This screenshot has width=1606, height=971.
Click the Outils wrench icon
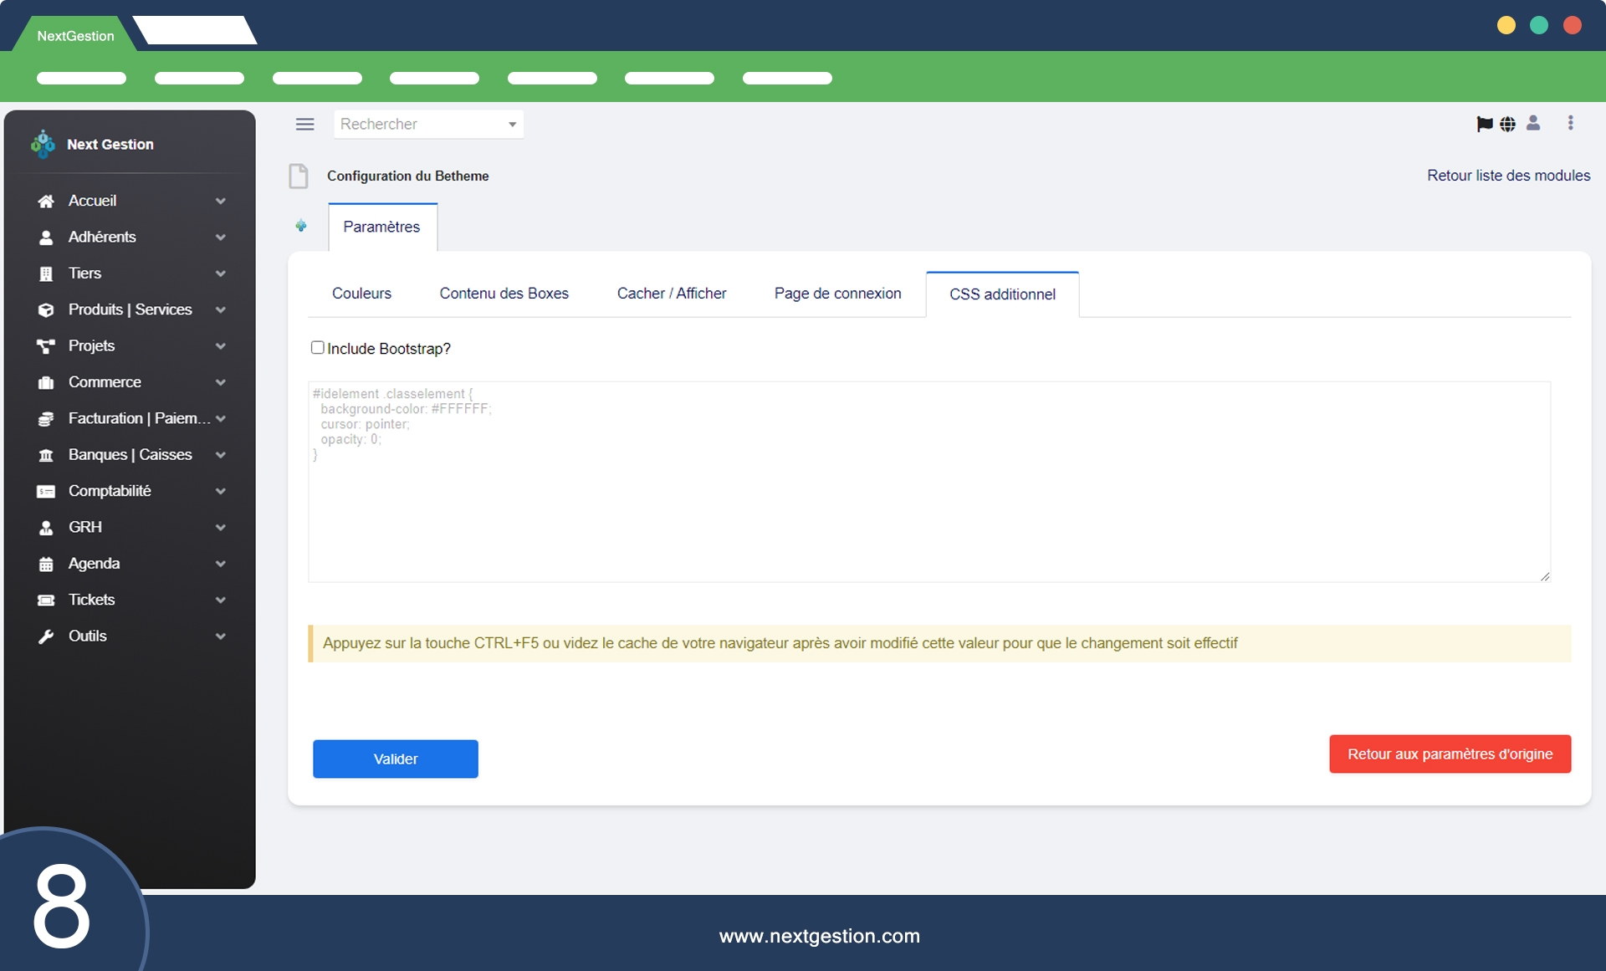pos(46,636)
